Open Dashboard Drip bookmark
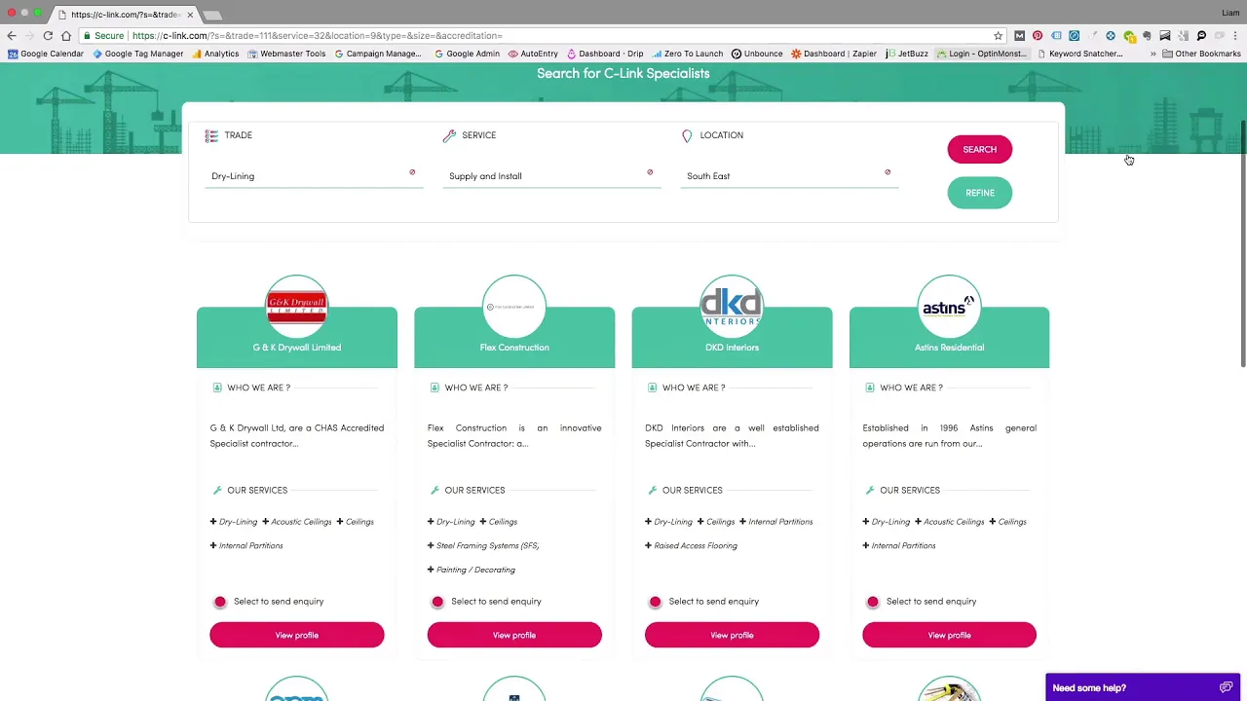Viewport: 1247px width, 701px height. tap(605, 54)
